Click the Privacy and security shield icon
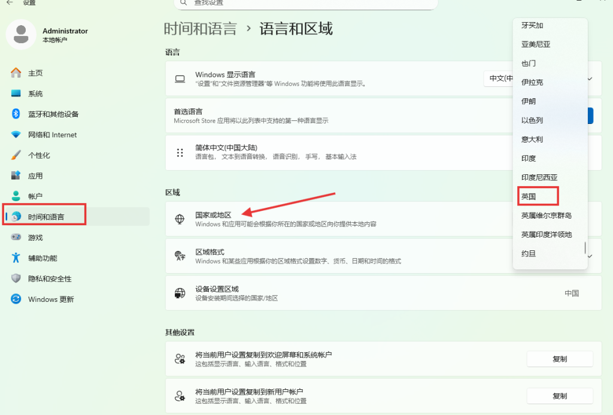 pos(16,278)
